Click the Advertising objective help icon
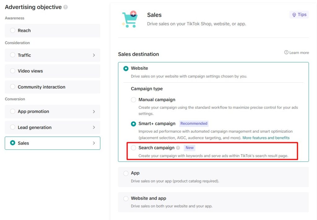317x220 pixels. pyautogui.click(x=66, y=7)
